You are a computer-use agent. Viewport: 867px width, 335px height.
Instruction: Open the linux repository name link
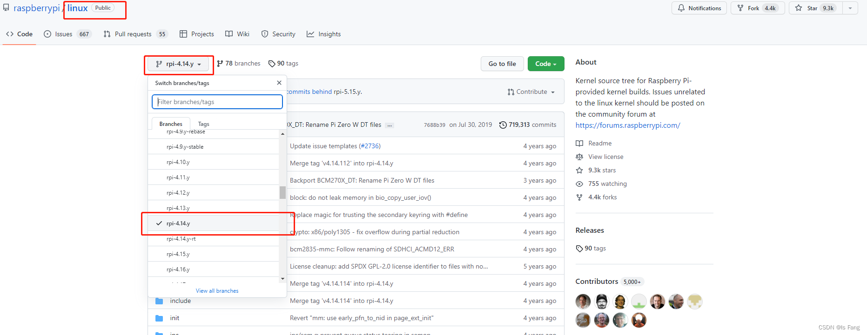[77, 8]
